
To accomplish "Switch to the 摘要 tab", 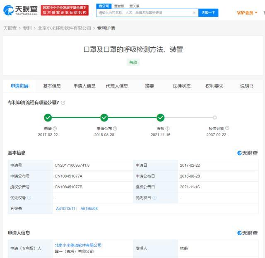I will [149, 86].
